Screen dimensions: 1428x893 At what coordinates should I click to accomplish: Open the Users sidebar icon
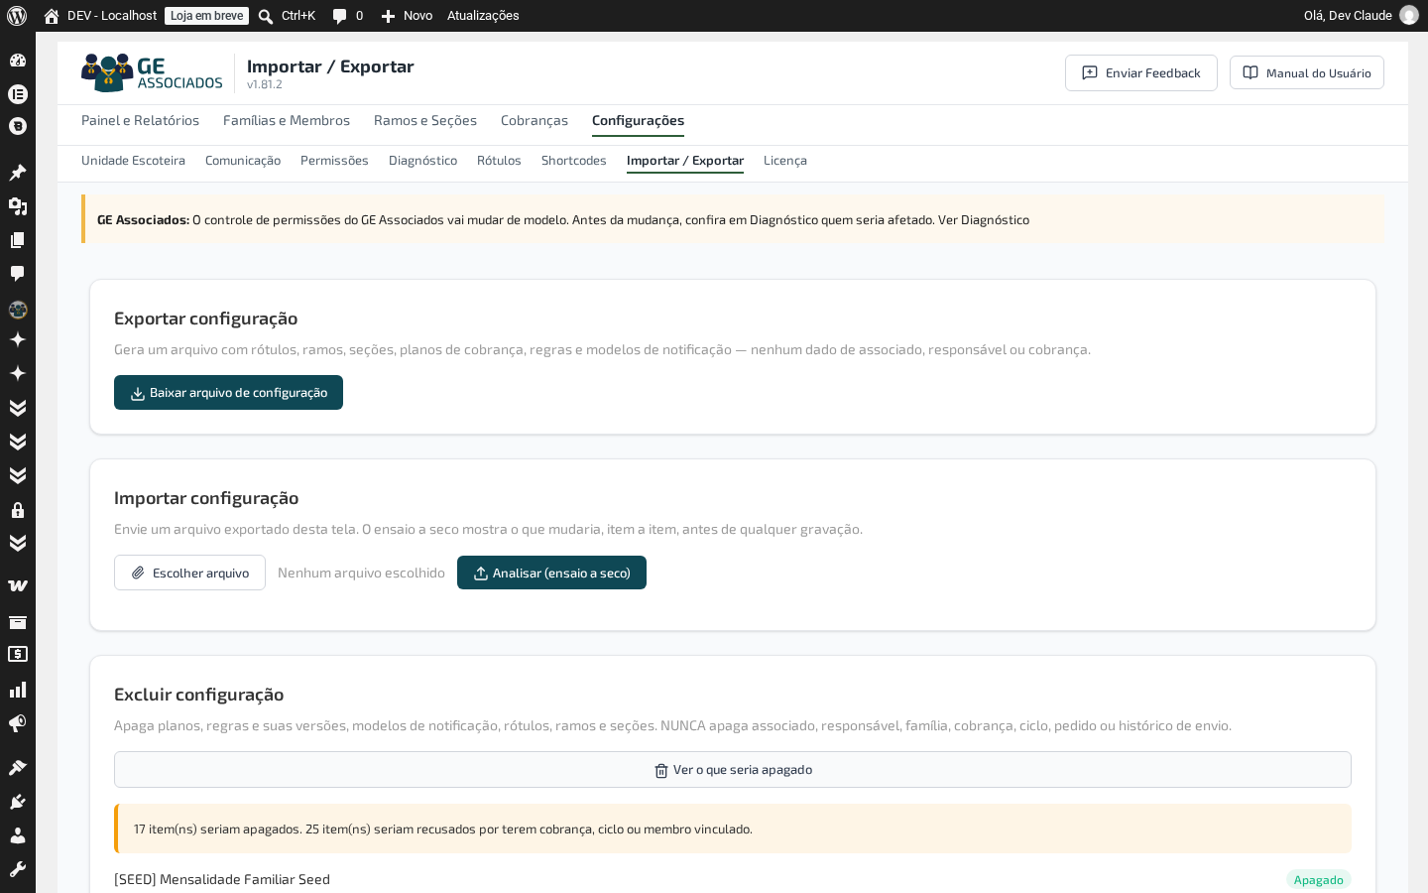pos(18,835)
